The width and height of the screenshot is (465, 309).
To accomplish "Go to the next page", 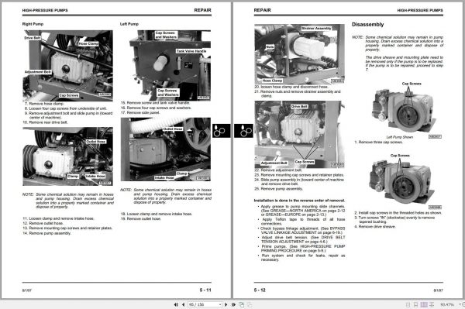I will [226, 304].
